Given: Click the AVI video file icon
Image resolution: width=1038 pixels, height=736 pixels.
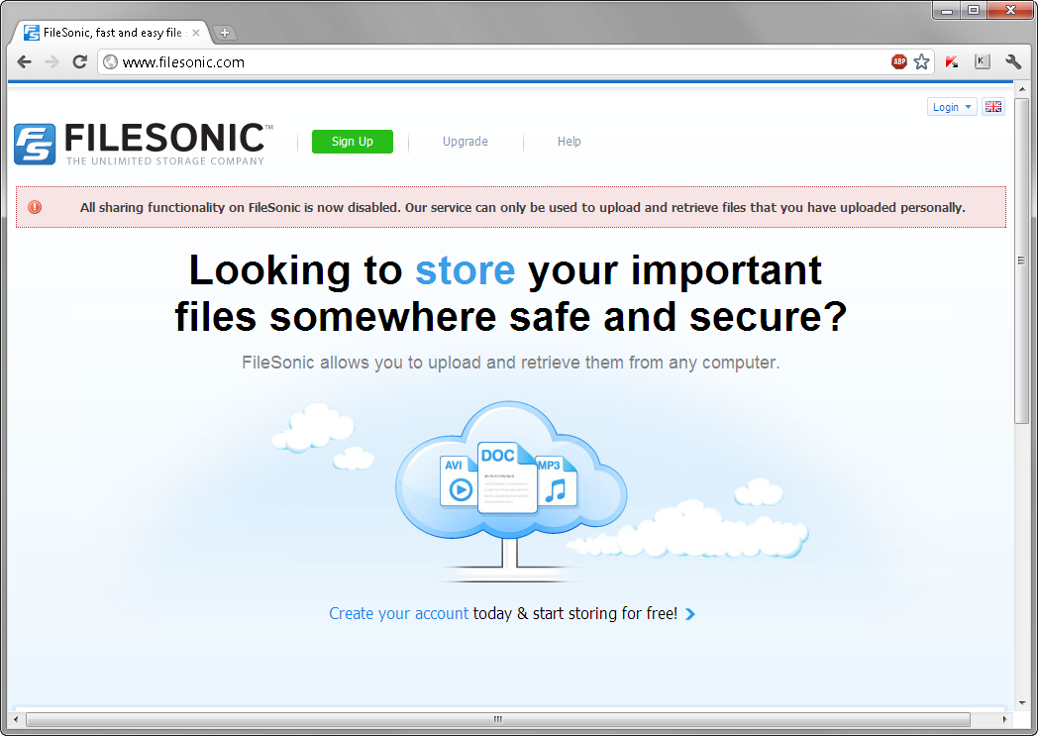Looking at the screenshot, I should [x=458, y=480].
